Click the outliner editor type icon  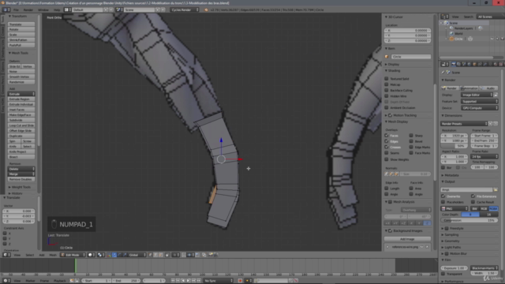(445, 17)
